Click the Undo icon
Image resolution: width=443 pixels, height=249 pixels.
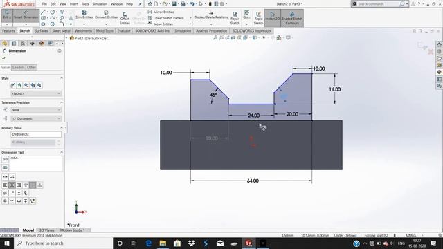[x=192, y=4]
